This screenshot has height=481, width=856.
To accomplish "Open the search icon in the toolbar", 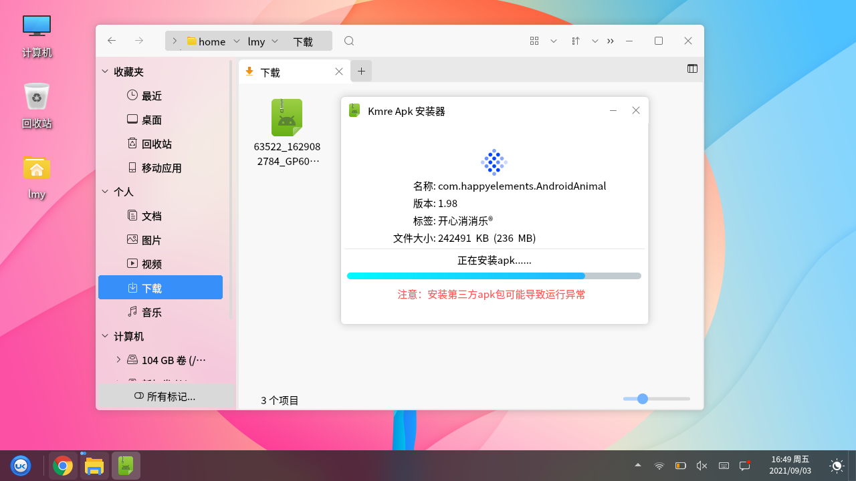I will pyautogui.click(x=348, y=41).
